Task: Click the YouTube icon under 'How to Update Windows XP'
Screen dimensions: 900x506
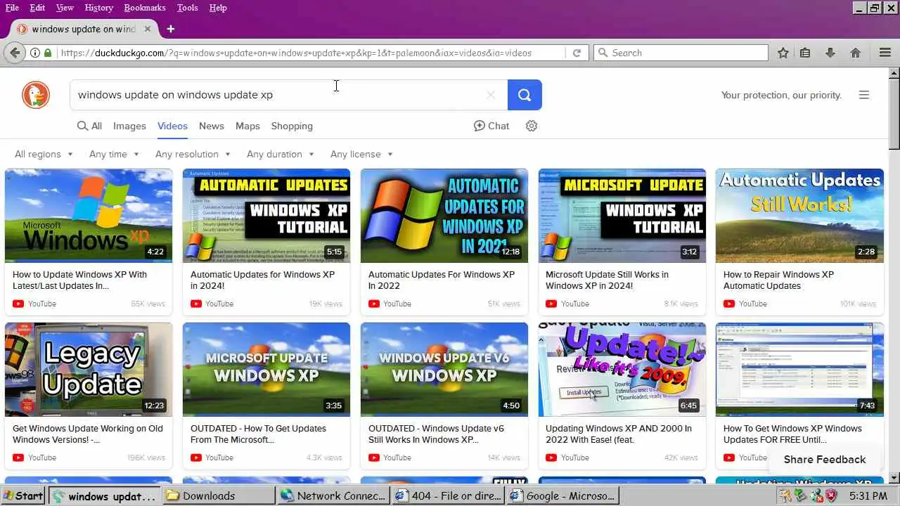Action: pos(18,304)
